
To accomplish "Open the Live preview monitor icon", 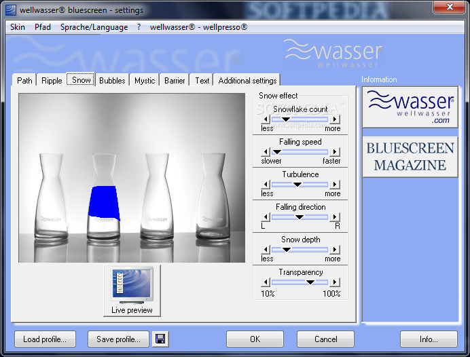I will pyautogui.click(x=132, y=290).
